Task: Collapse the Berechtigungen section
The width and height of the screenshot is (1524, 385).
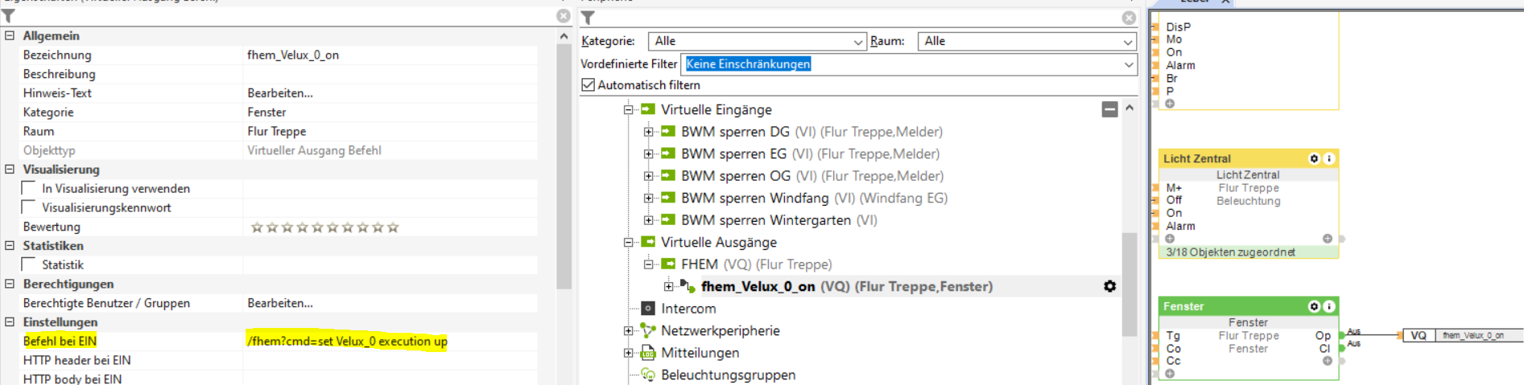Action: coord(10,284)
